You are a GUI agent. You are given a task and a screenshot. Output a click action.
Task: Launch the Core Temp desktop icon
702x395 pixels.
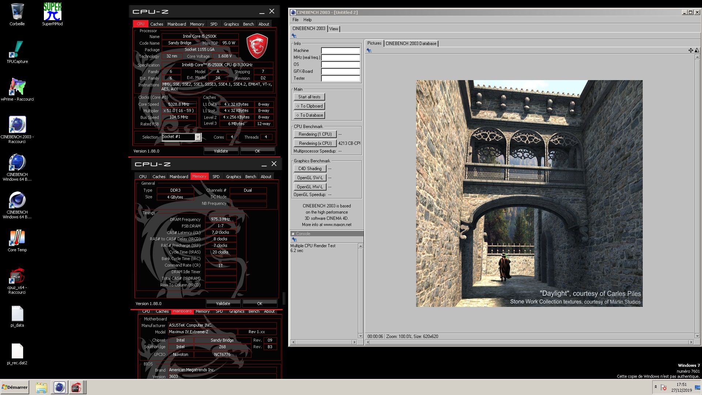(x=17, y=241)
